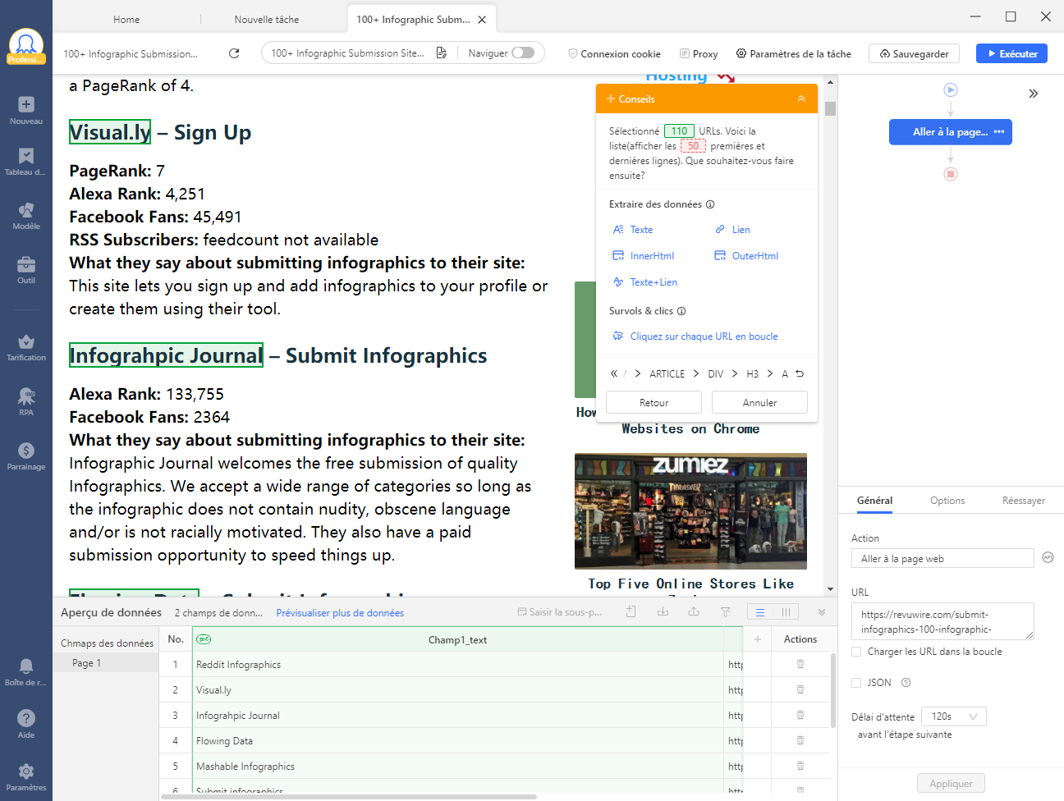Click the page source icon in URL bar
This screenshot has height=801, width=1064.
click(x=441, y=53)
